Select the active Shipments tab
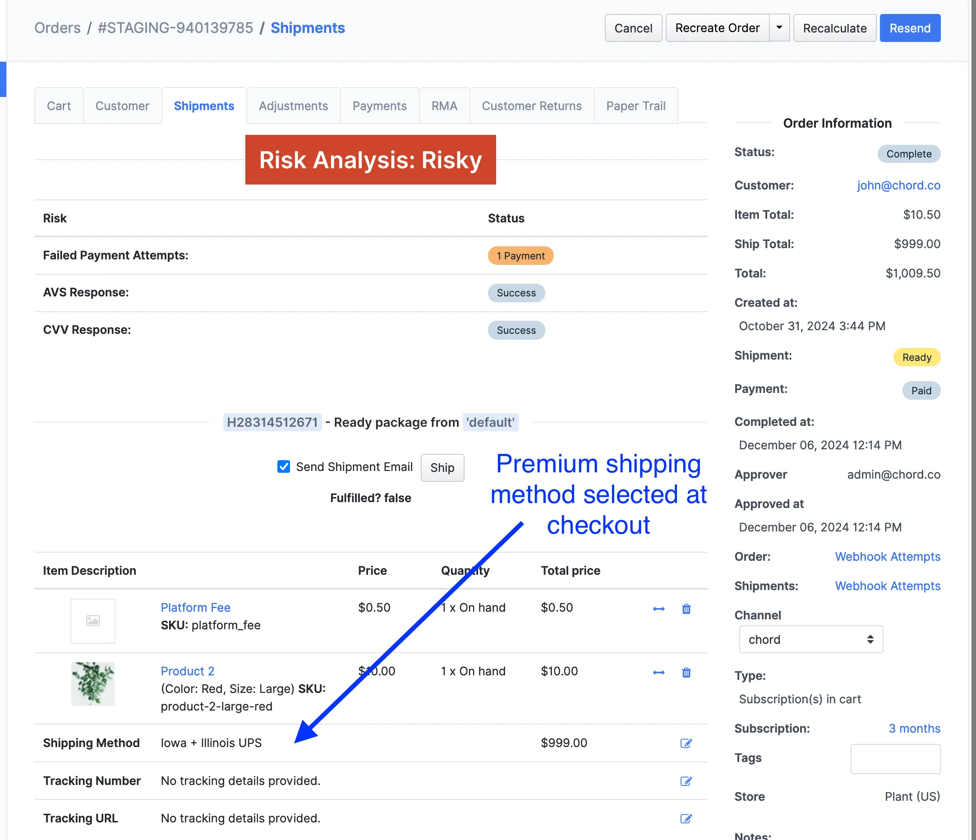 tap(204, 106)
